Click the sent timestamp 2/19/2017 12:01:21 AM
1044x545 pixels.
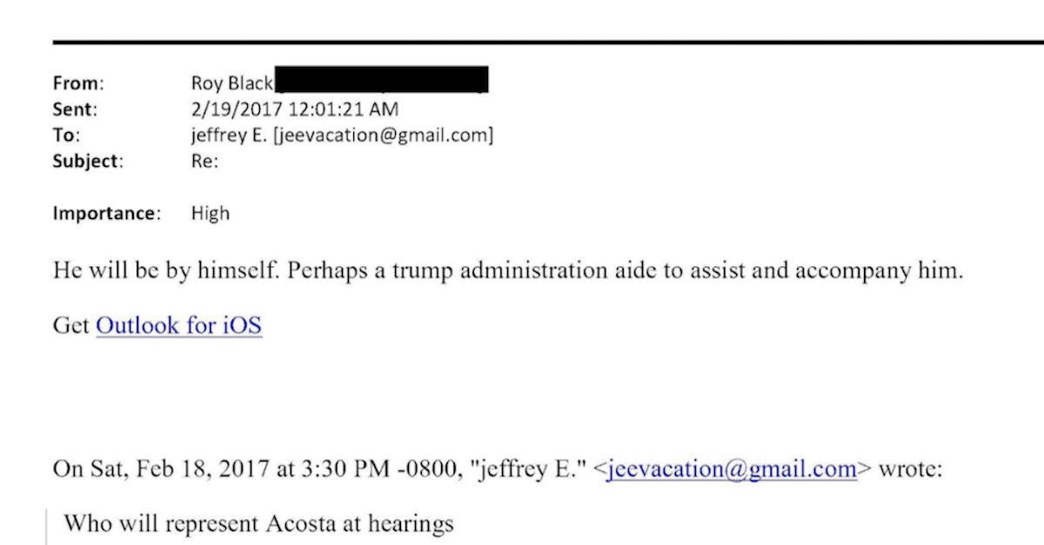click(x=295, y=110)
